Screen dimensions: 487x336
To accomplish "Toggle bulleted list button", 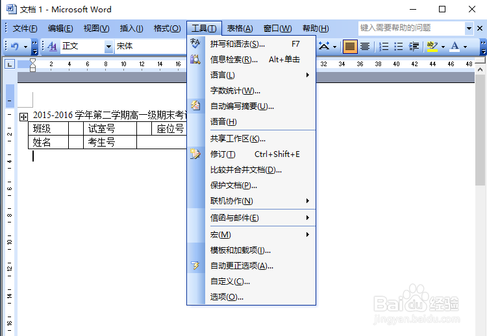I will click(x=399, y=47).
